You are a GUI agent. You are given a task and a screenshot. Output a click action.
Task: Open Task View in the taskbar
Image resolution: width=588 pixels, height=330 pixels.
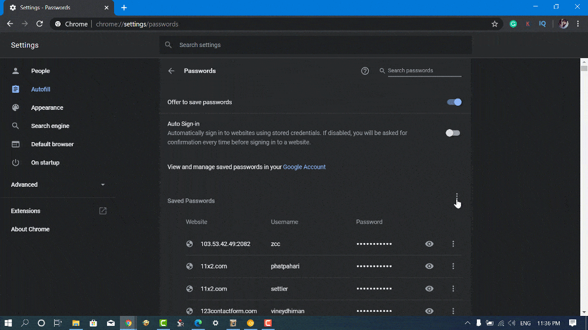click(x=58, y=323)
